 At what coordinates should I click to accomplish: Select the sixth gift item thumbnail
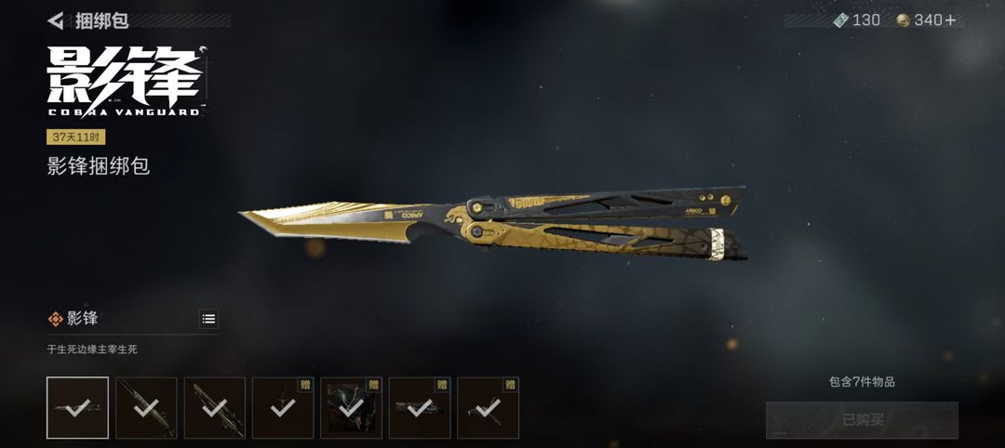420,408
